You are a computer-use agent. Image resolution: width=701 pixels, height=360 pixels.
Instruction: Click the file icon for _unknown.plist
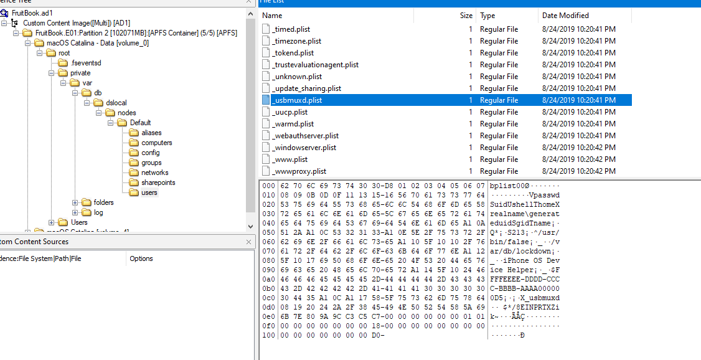tap(266, 77)
